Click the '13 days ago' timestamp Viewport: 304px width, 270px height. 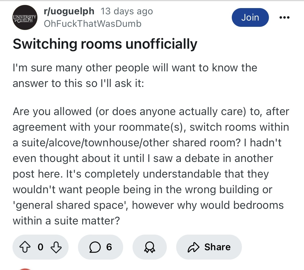tap(127, 11)
